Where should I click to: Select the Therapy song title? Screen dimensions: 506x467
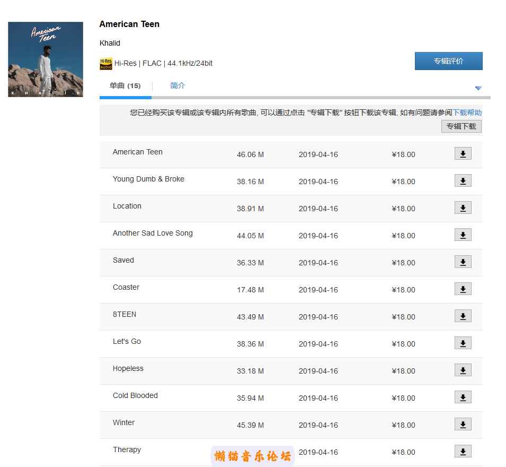click(x=127, y=450)
